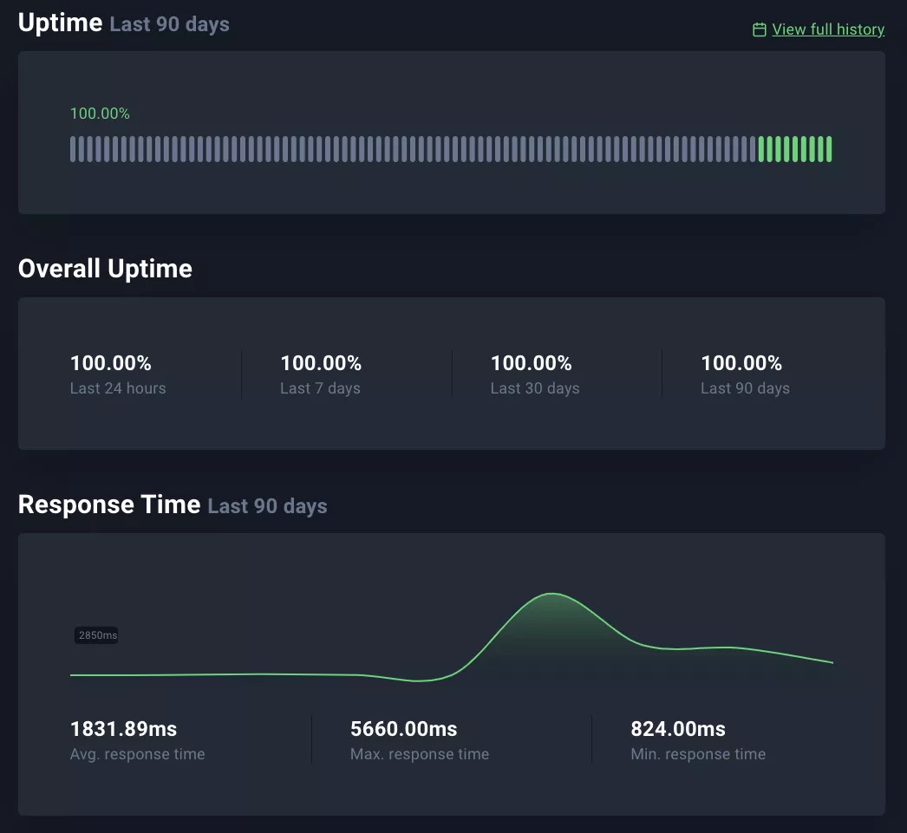Click the right end of the response curve
This screenshot has width=907, height=833.
(x=832, y=662)
